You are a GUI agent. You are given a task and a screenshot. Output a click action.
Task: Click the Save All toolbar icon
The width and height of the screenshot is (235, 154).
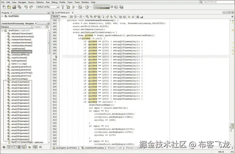click(19, 7)
